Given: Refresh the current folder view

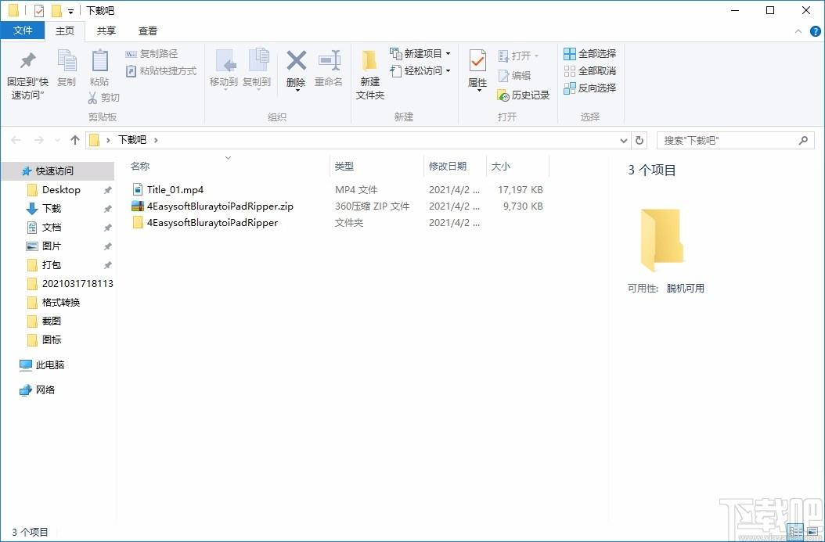Looking at the screenshot, I should tap(639, 140).
